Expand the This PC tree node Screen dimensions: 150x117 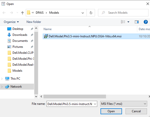2,79
